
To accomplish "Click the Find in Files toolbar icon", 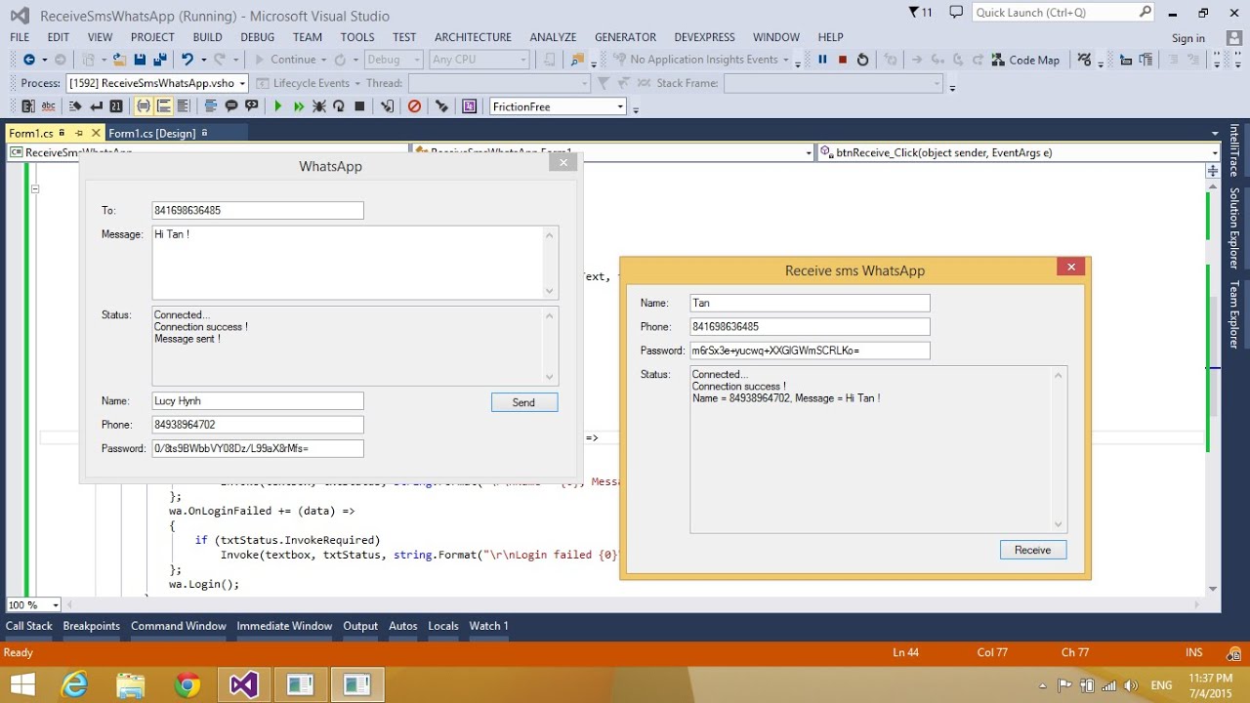I will point(578,60).
